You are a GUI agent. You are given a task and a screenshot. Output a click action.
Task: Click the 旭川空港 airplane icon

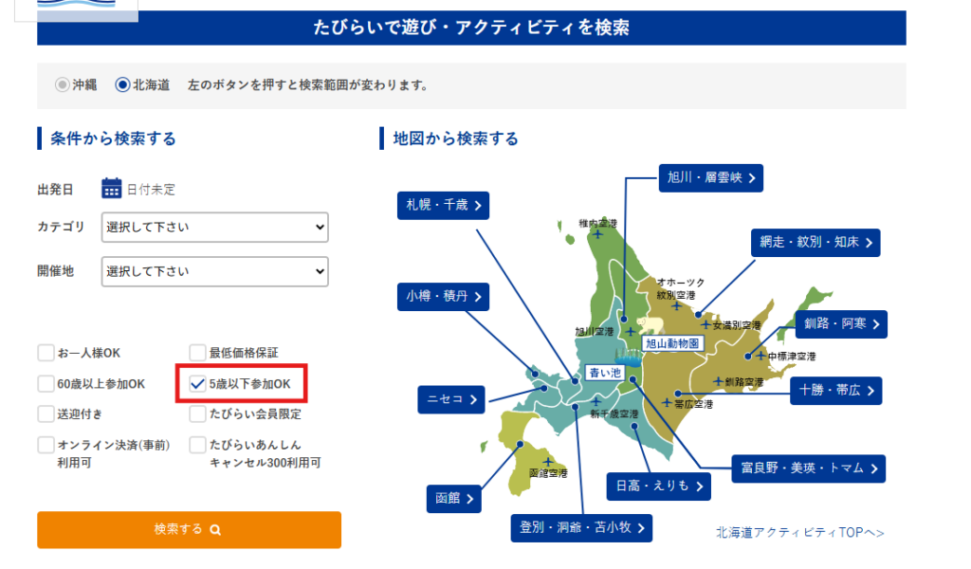(x=631, y=332)
